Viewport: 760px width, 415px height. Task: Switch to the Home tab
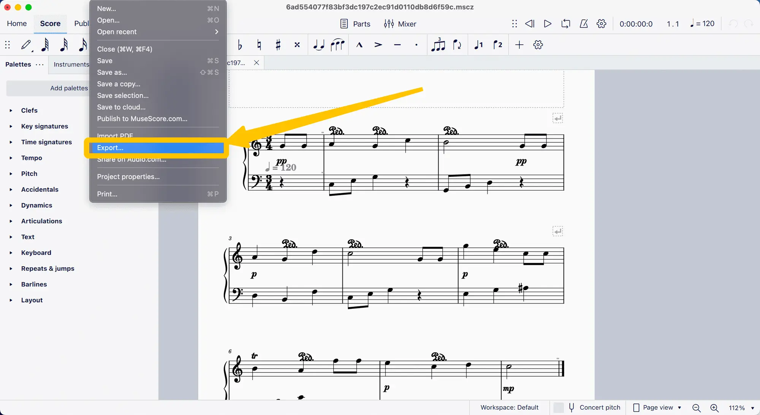pyautogui.click(x=17, y=24)
